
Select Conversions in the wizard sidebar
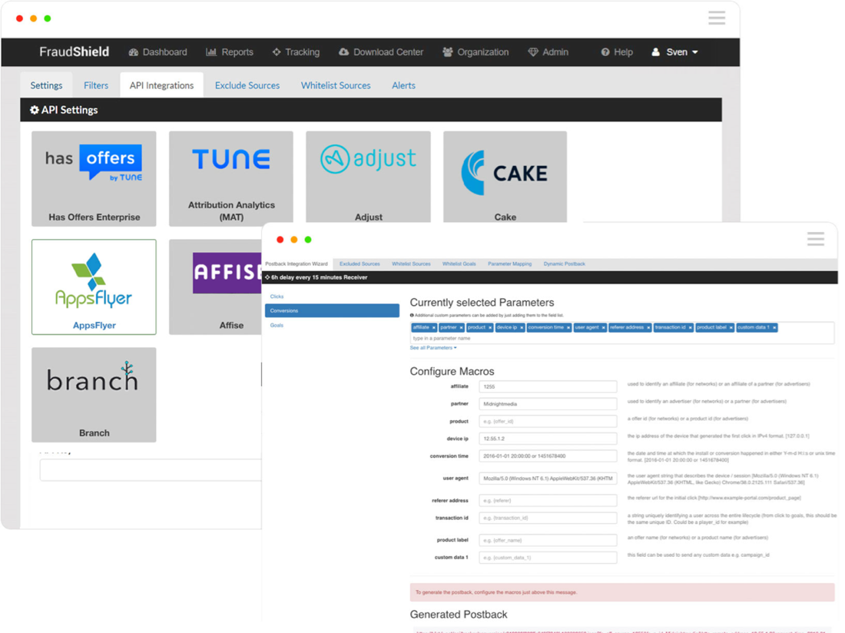[332, 311]
